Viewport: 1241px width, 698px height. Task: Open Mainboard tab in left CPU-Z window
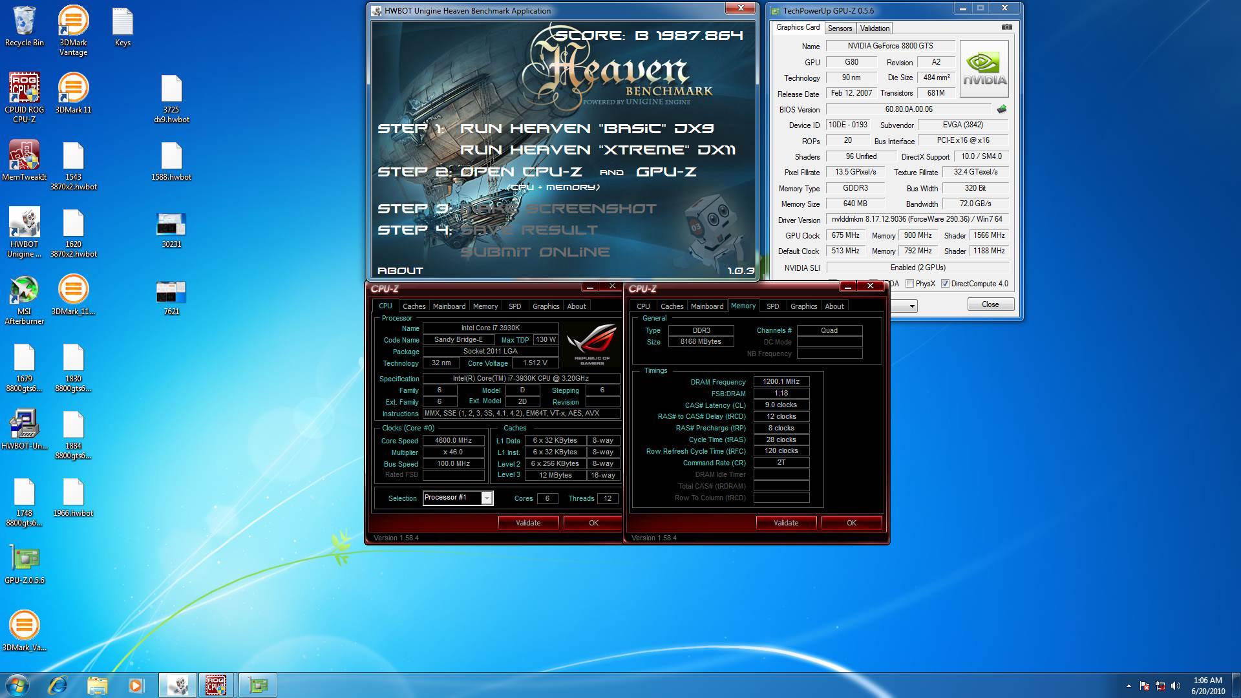(449, 306)
